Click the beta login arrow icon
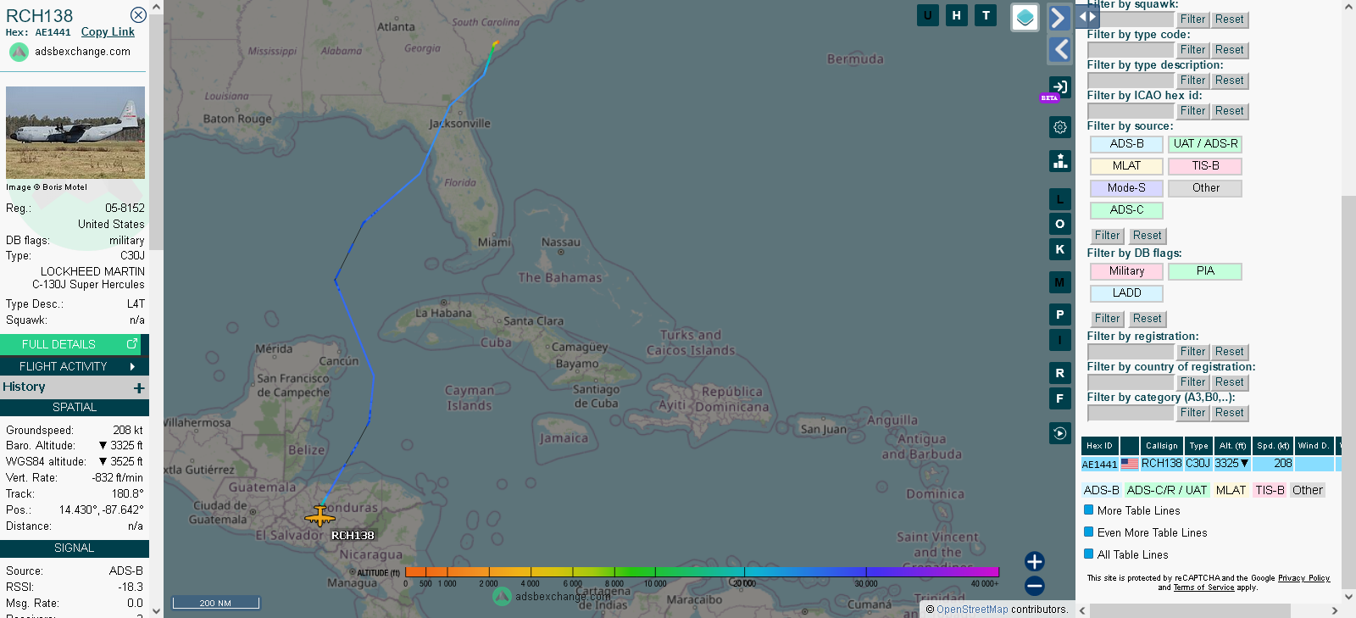 pos(1059,86)
